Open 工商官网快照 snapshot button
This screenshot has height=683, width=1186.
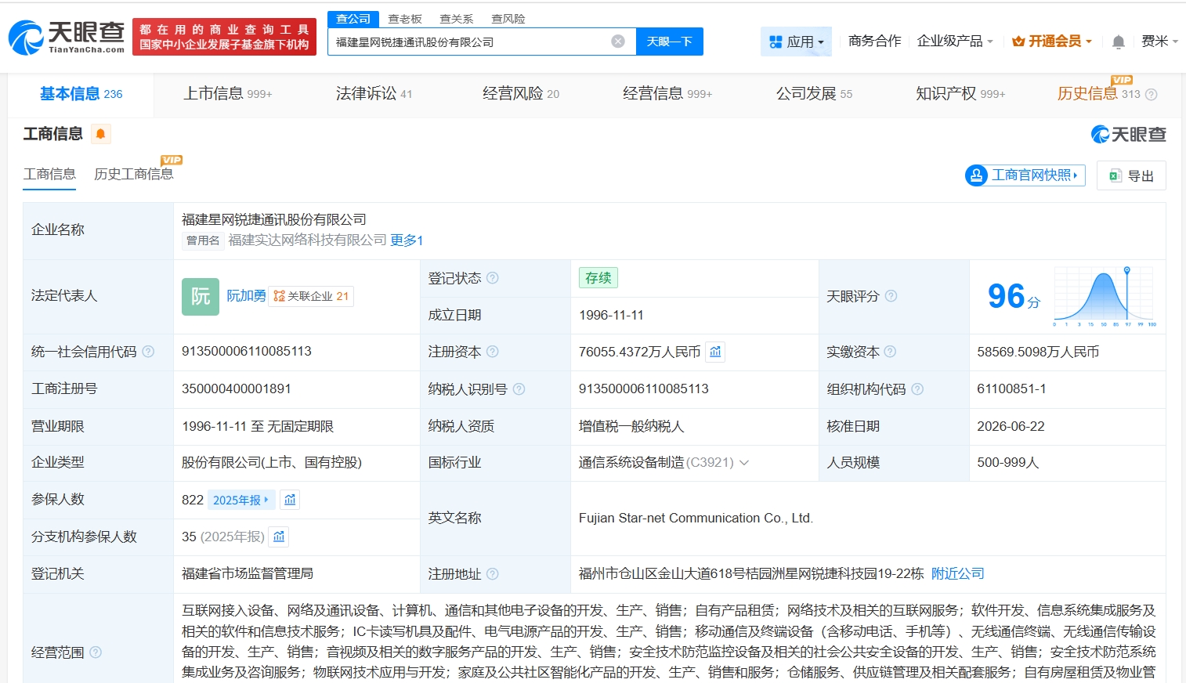point(1025,175)
